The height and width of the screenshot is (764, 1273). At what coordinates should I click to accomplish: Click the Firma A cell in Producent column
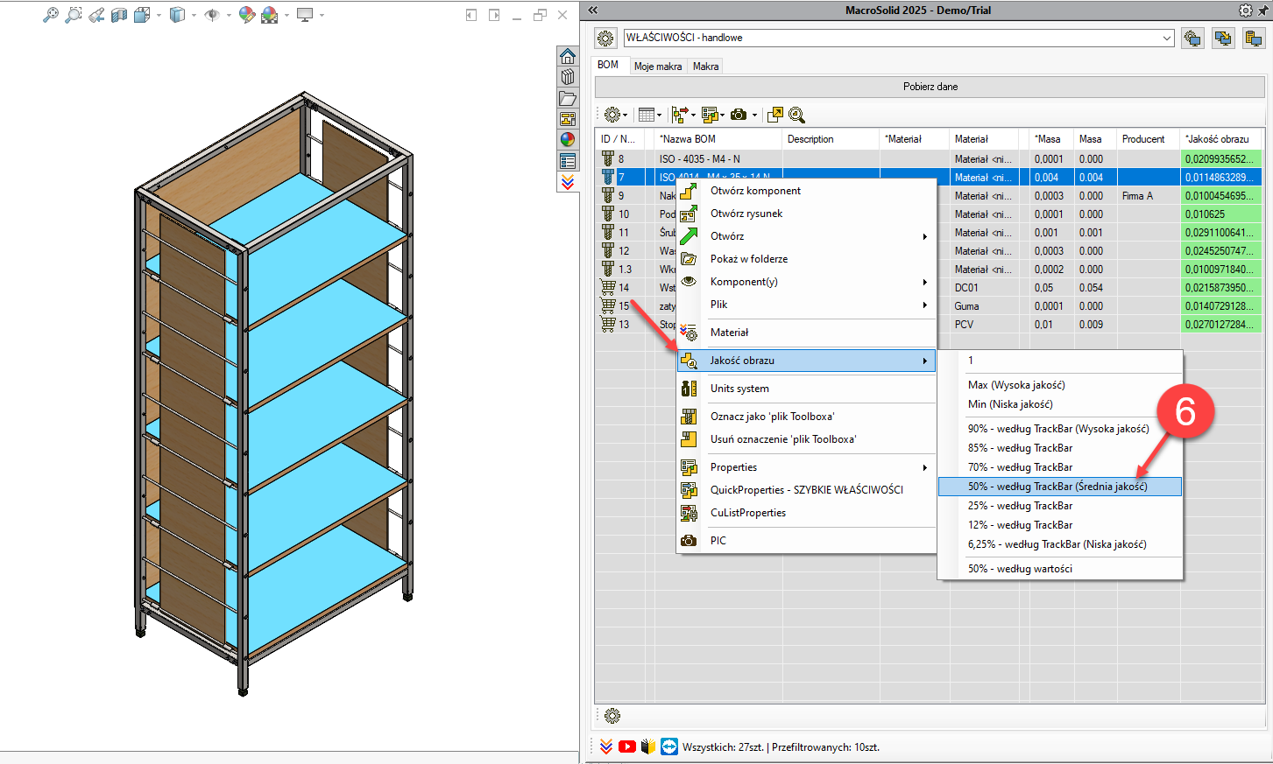click(x=1148, y=196)
